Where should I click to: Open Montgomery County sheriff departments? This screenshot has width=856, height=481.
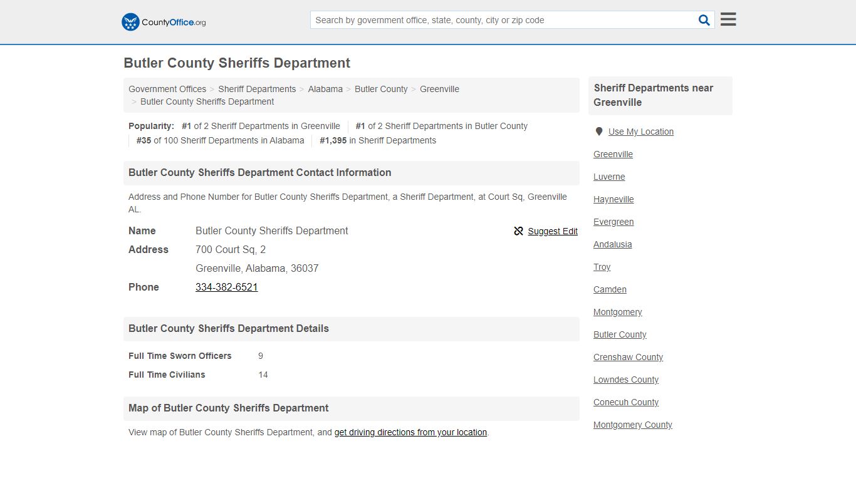pyautogui.click(x=633, y=425)
